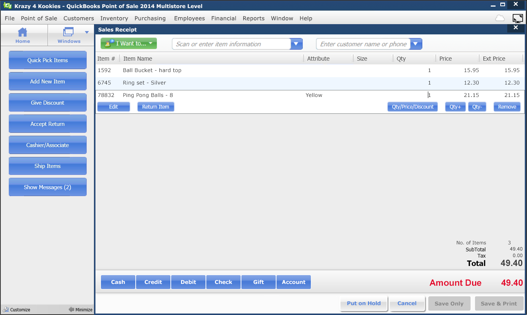
Task: Click the Item Name column header
Action: coord(138,59)
